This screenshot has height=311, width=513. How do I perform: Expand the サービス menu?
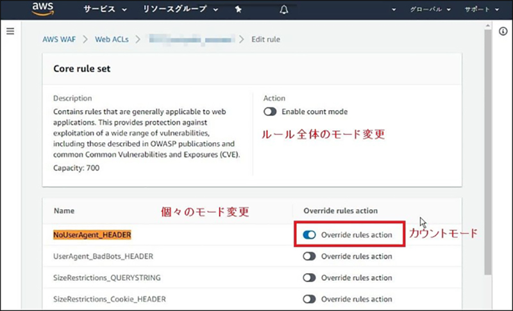click(105, 9)
